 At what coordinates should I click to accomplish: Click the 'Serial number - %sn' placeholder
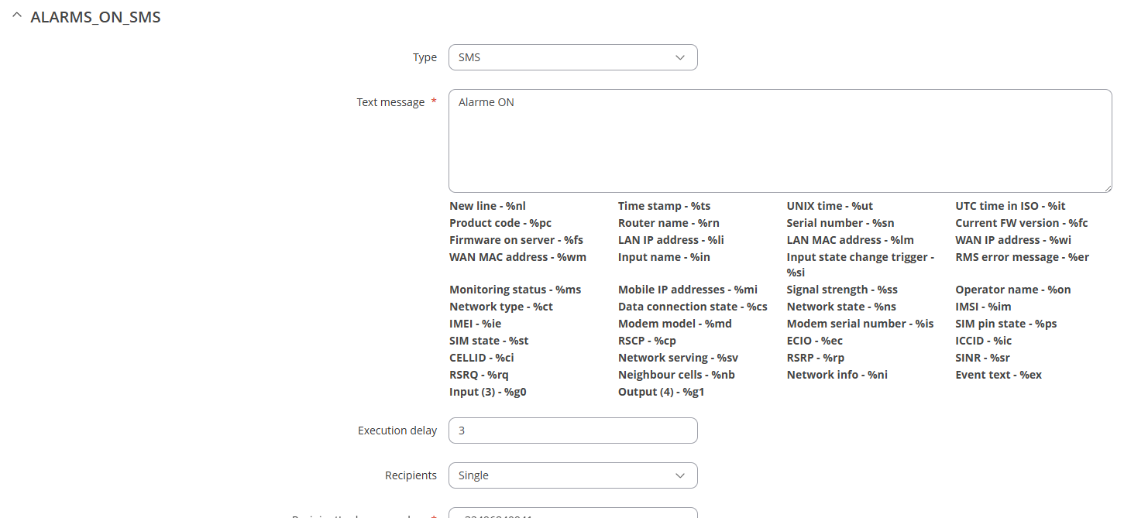click(840, 223)
